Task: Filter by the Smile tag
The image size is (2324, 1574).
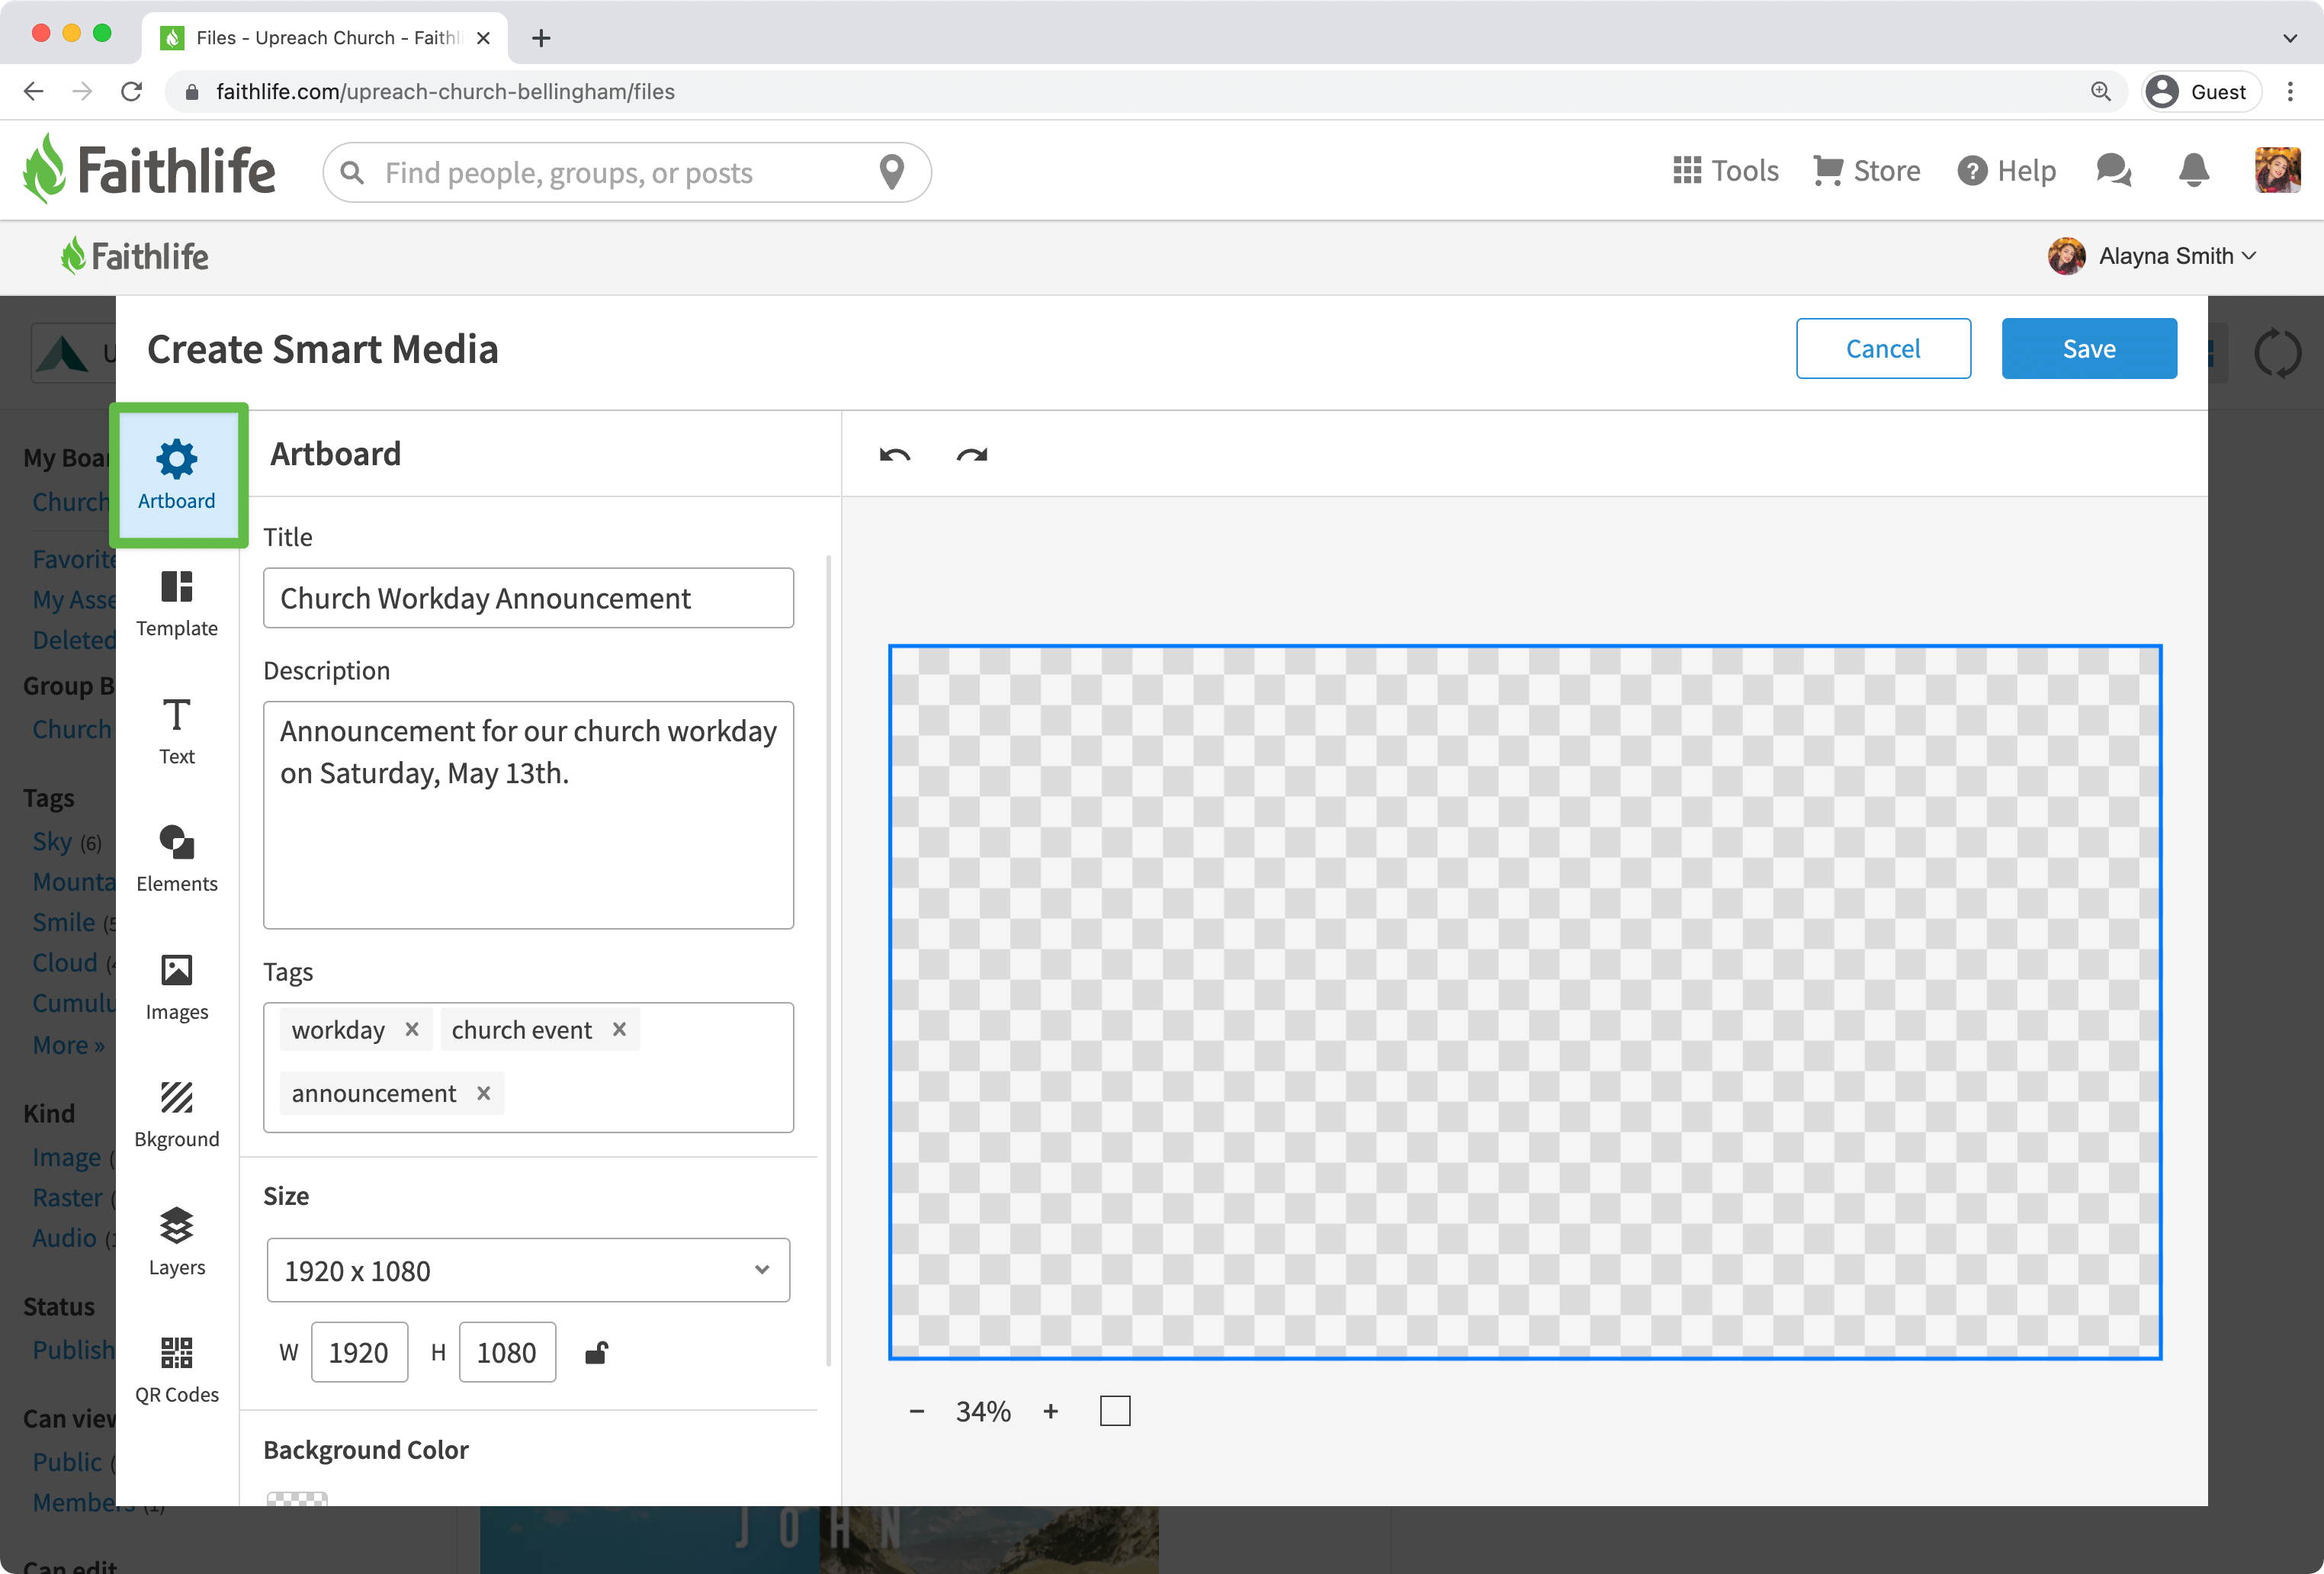Action: pyautogui.click(x=64, y=922)
